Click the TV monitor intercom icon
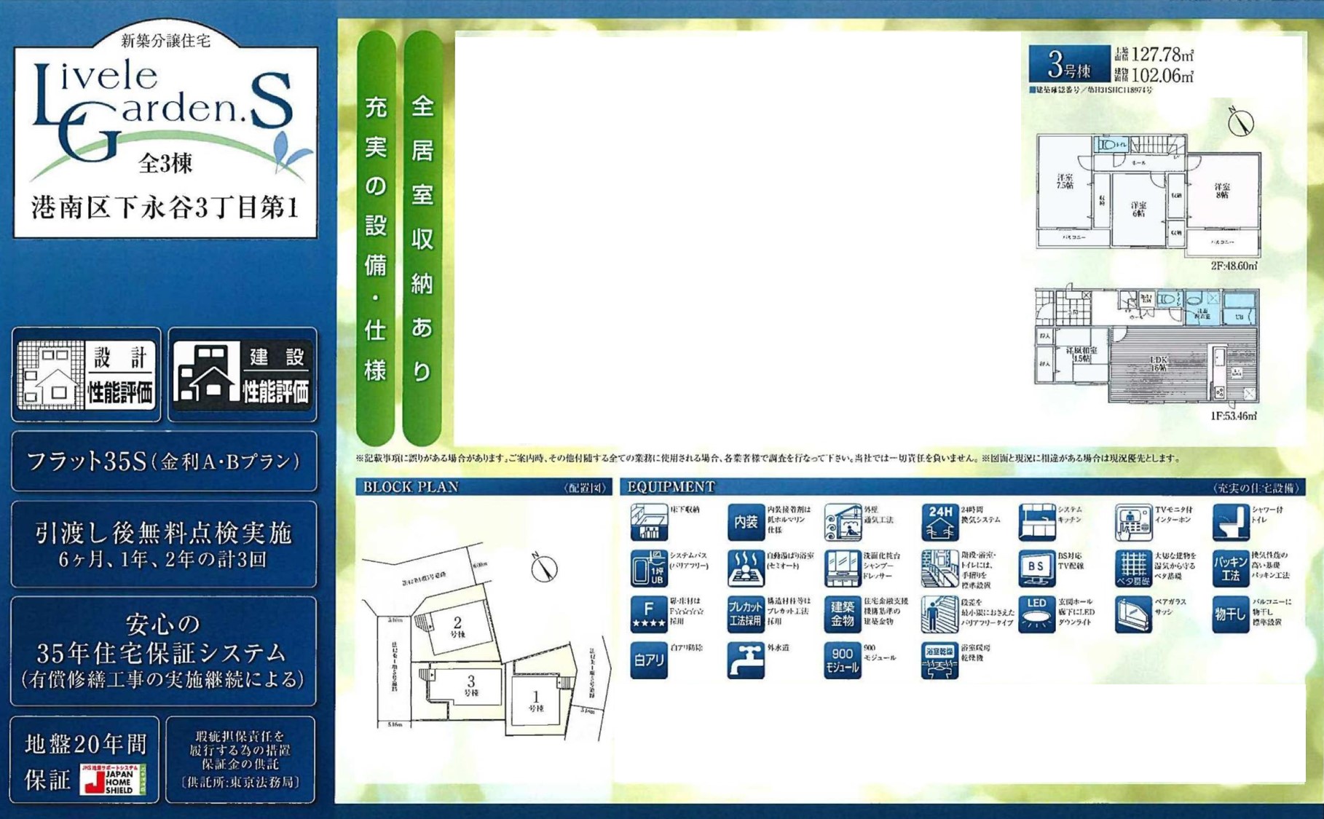This screenshot has height=819, width=1324. (x=1132, y=522)
